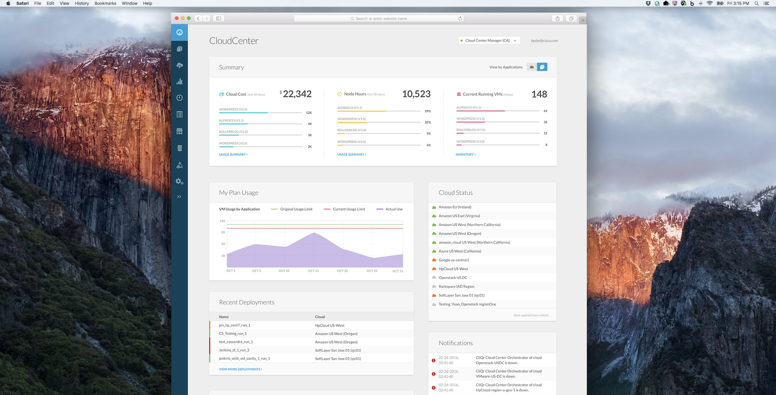
Task: Open the clock history sidebar icon
Action: [179, 98]
